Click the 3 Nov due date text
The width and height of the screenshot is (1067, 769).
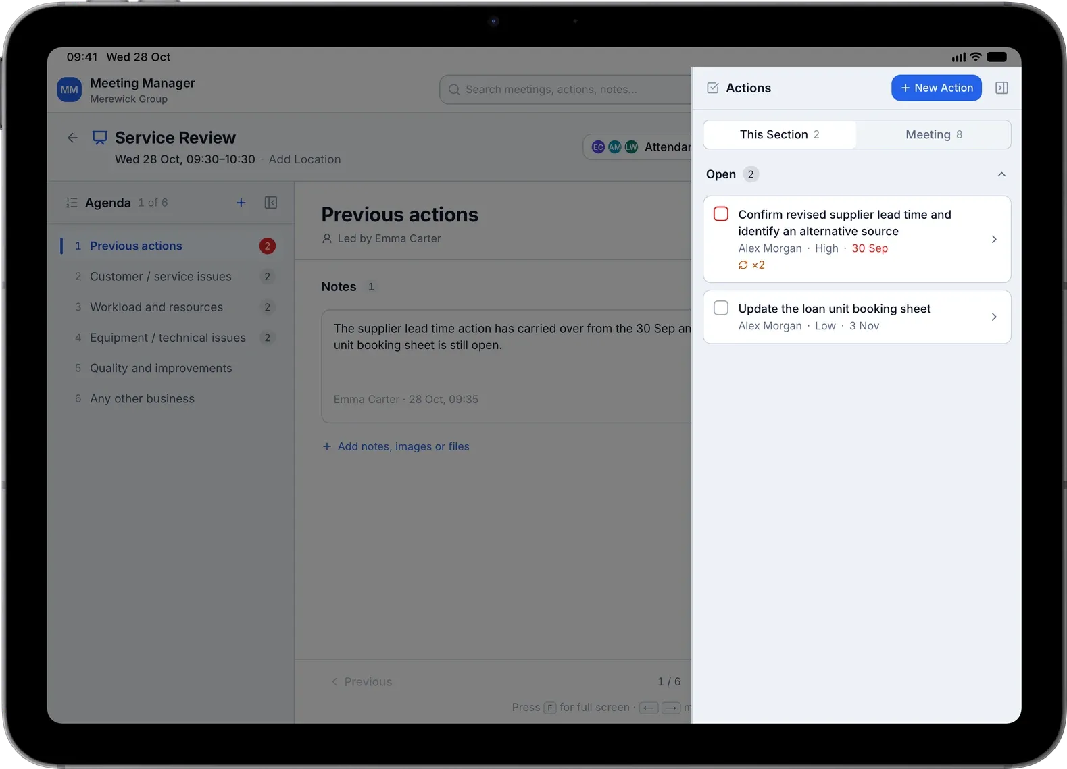(864, 326)
